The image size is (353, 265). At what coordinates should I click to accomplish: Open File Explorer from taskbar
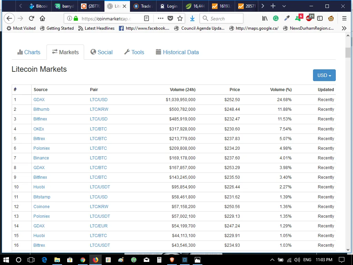(57, 260)
